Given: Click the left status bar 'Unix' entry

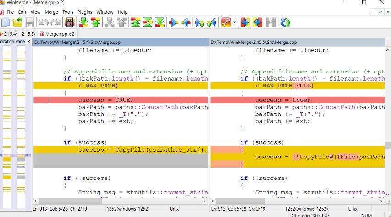Looking at the screenshot, I should [x=174, y=209].
